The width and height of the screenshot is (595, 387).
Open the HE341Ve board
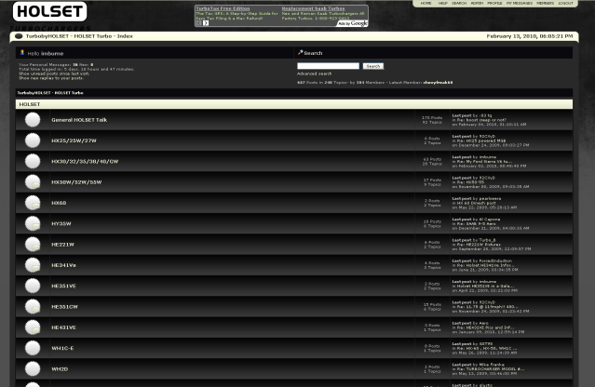click(63, 265)
